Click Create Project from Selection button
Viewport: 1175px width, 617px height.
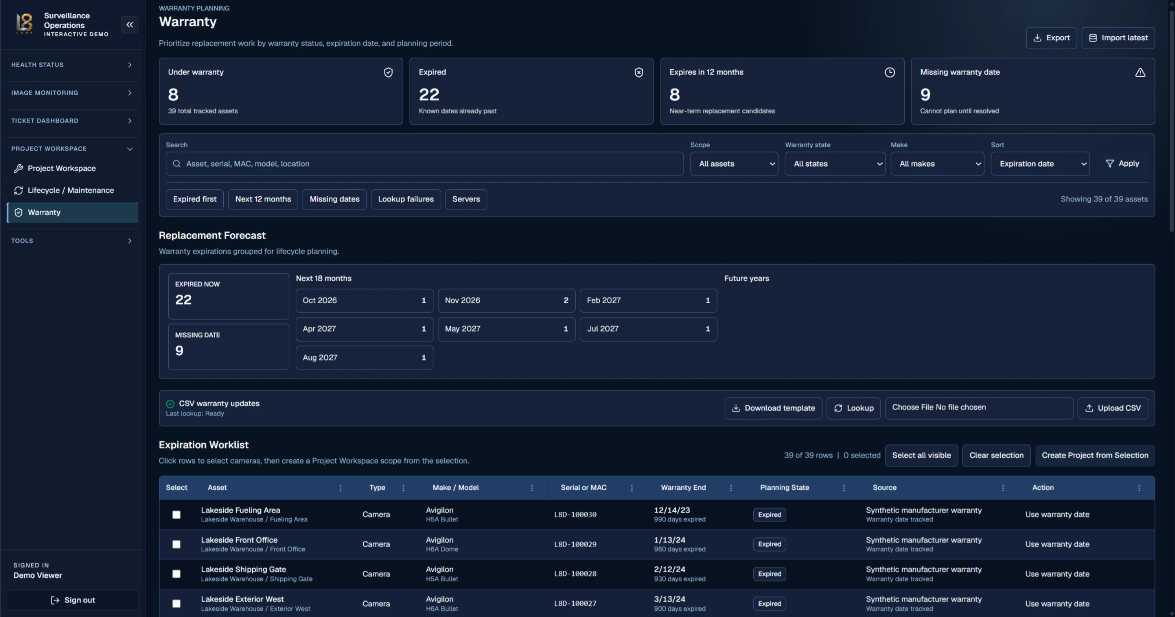(x=1095, y=455)
